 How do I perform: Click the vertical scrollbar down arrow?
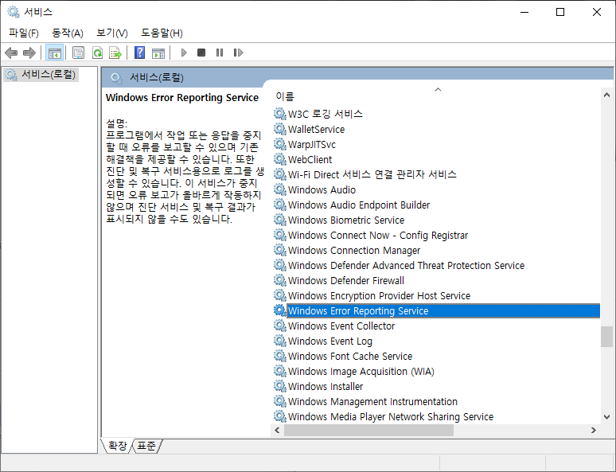[x=606, y=417]
